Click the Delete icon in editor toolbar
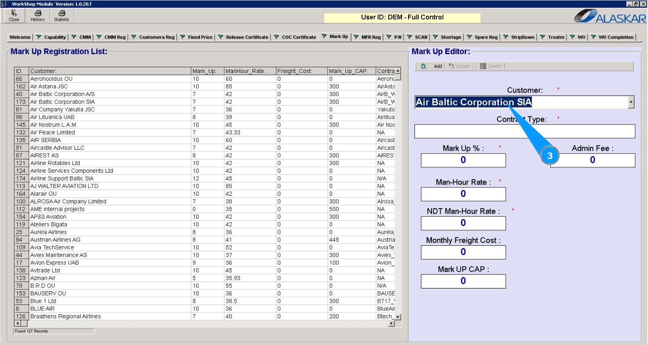 tap(483, 66)
